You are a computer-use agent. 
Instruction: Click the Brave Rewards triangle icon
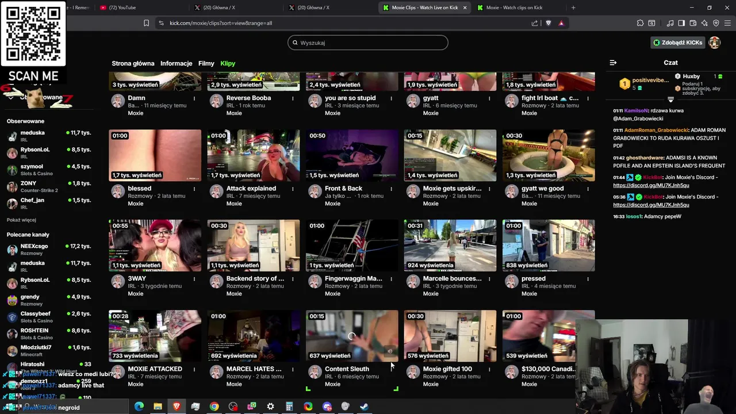coord(561,23)
